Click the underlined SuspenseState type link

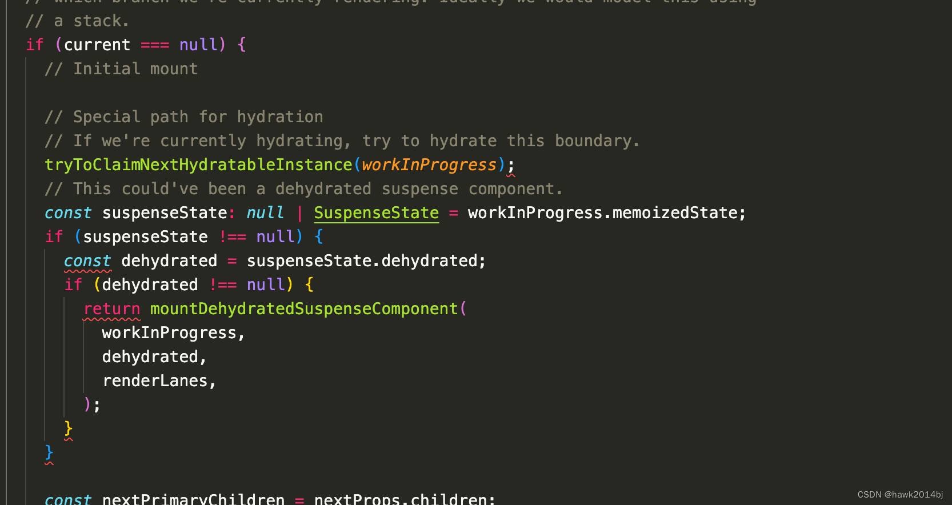377,213
